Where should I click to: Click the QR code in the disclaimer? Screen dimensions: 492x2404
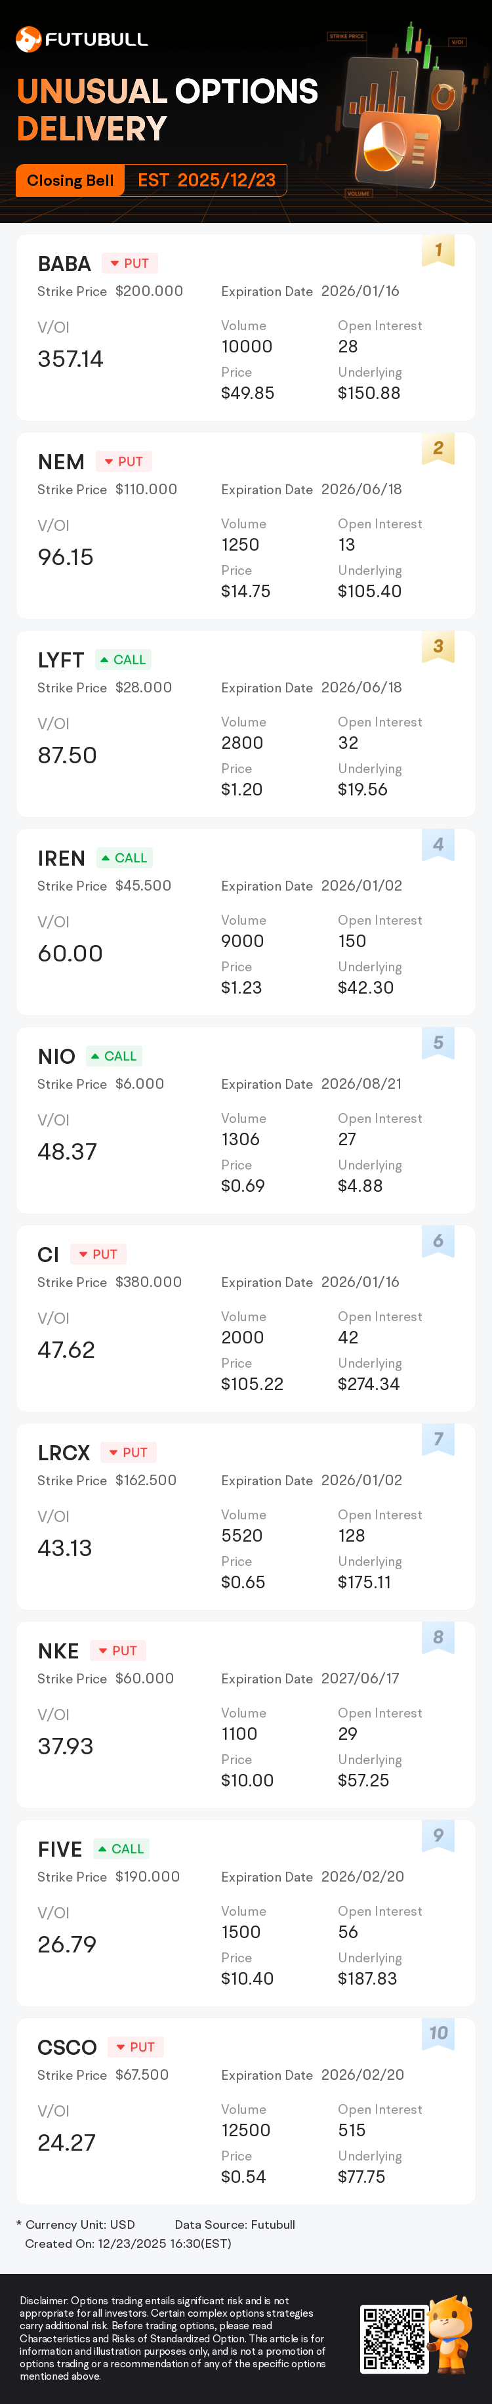click(x=394, y=2338)
